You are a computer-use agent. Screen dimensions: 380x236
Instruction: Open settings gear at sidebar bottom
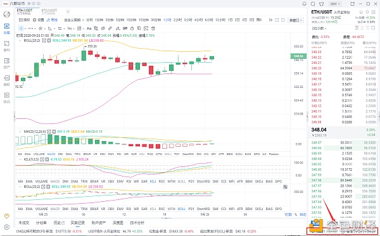(7, 227)
